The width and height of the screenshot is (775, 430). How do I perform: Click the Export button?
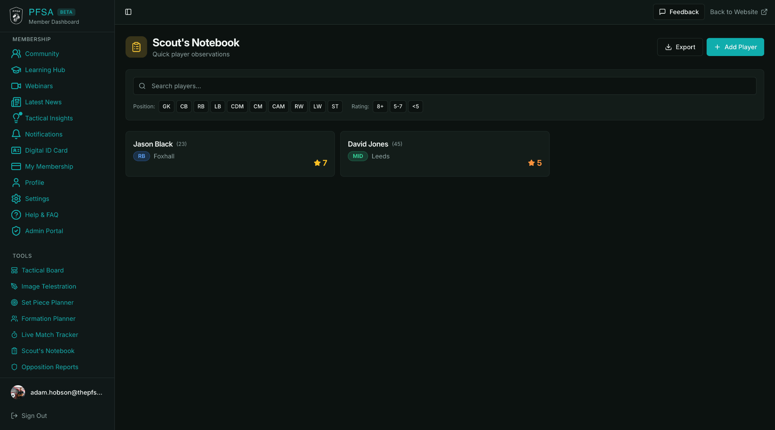pyautogui.click(x=680, y=47)
